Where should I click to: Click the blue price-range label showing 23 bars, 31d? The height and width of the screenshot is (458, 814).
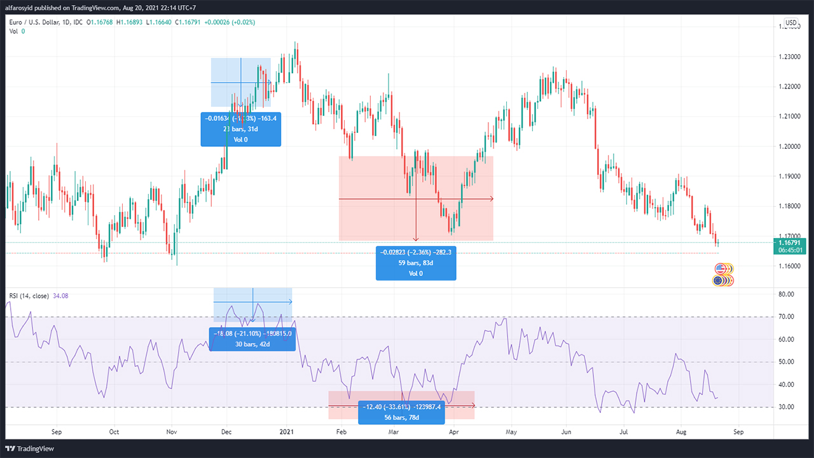241,128
